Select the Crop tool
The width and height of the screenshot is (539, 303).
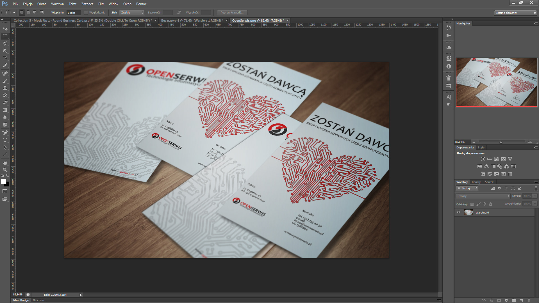(5, 58)
